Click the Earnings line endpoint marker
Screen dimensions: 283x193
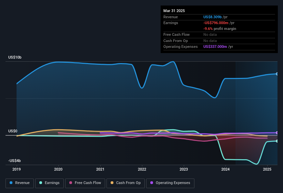(x=277, y=141)
